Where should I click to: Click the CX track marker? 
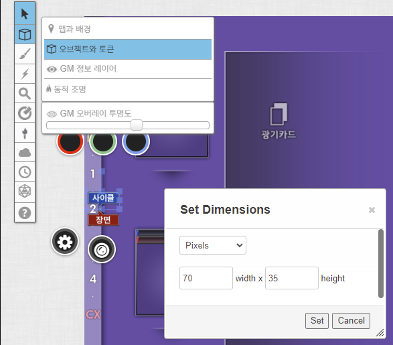click(x=93, y=314)
